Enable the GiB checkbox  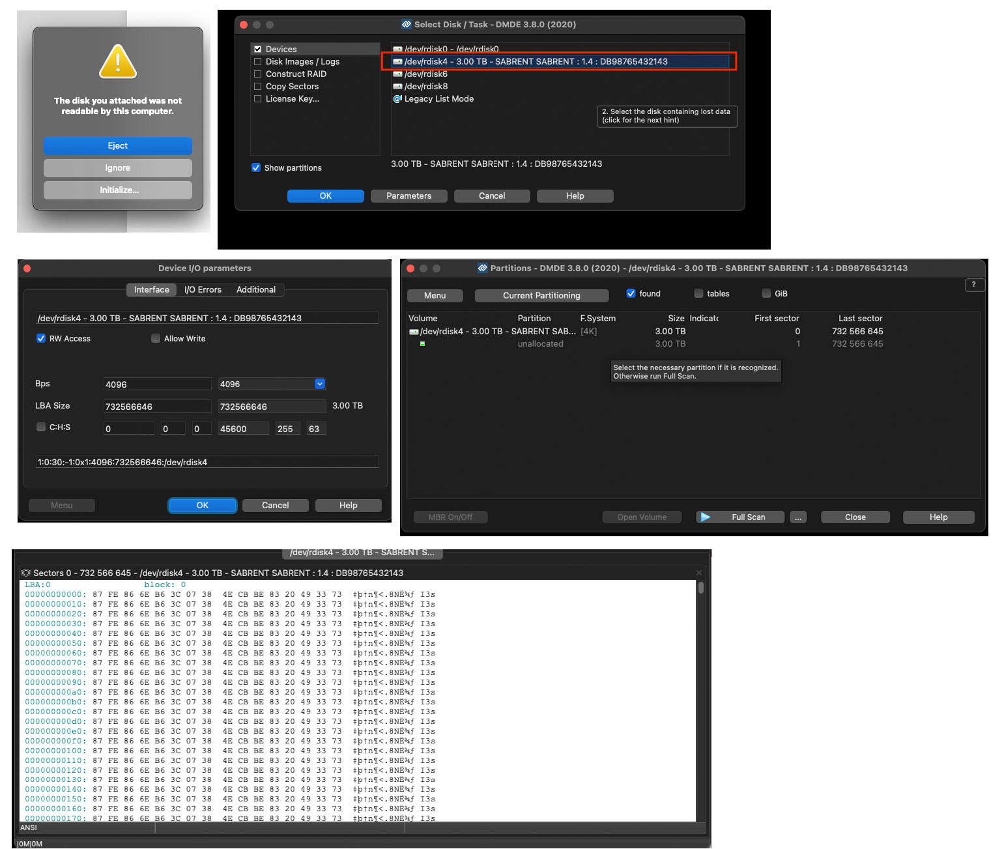[766, 294]
